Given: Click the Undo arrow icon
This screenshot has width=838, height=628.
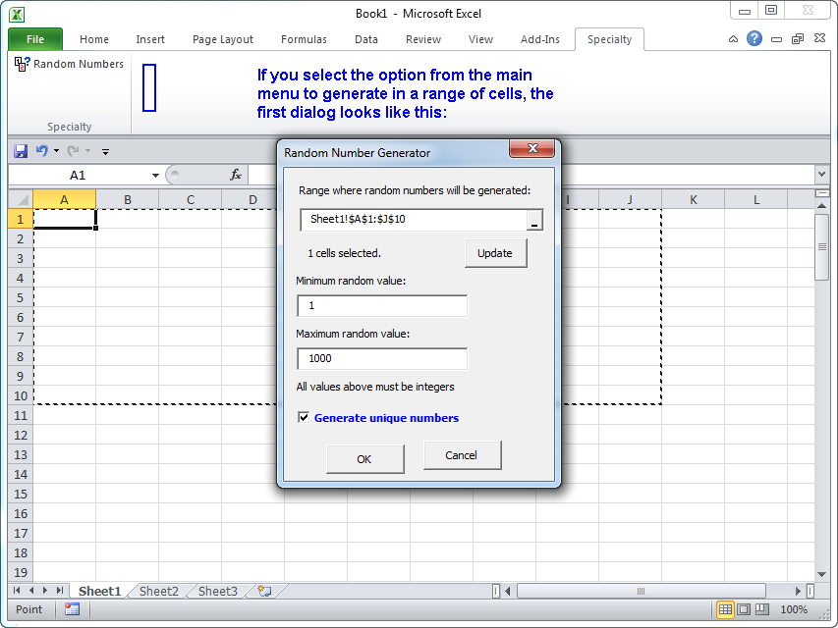Looking at the screenshot, I should (41, 151).
